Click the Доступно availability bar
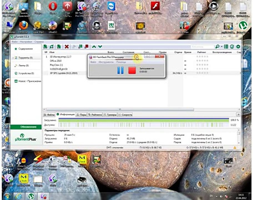The height and width of the screenshot is (200, 253). [x=144, y=125]
